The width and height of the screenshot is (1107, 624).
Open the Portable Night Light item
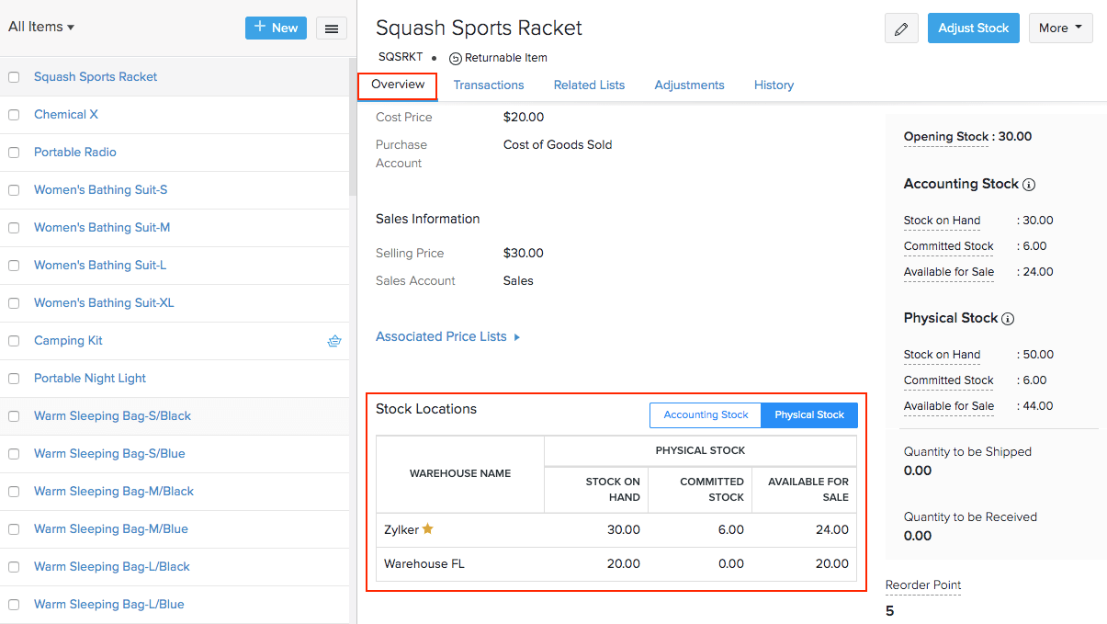(90, 379)
